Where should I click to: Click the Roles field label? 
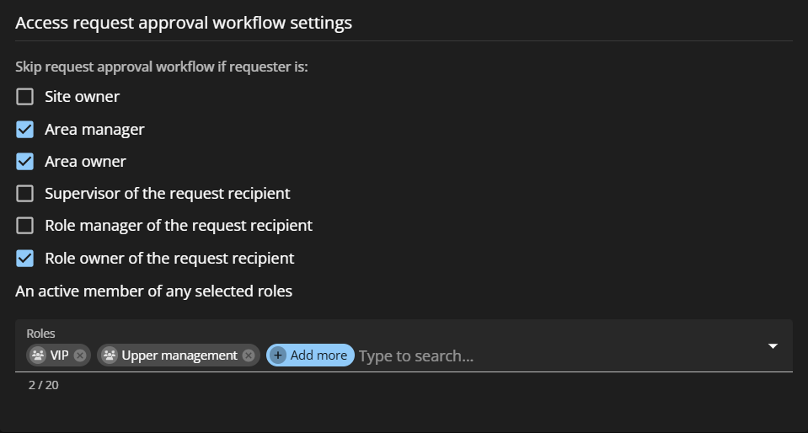pos(40,334)
